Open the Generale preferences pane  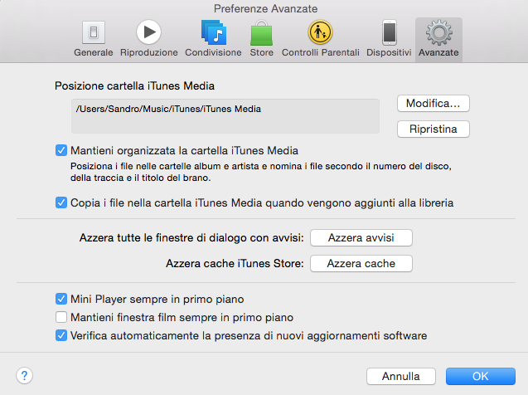click(94, 39)
